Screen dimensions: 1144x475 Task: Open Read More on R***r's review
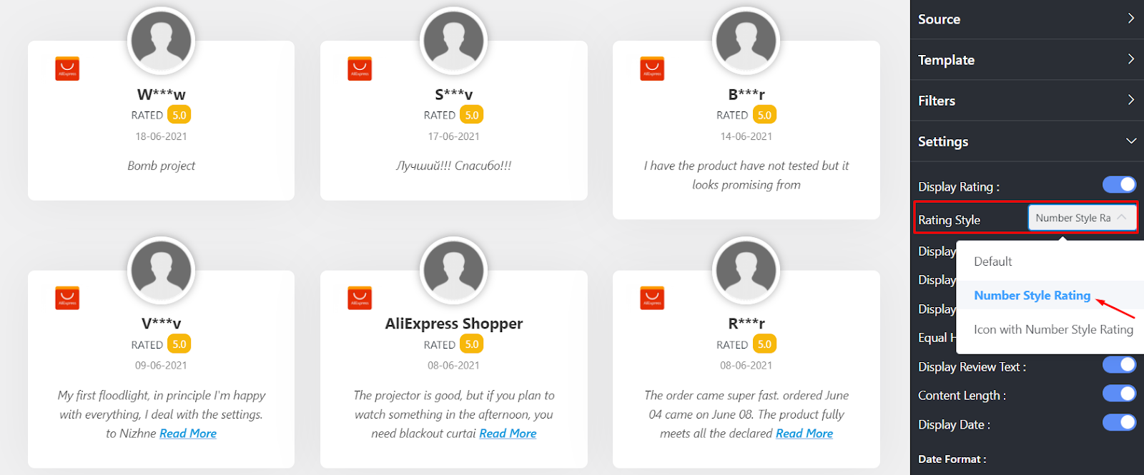pyautogui.click(x=804, y=434)
